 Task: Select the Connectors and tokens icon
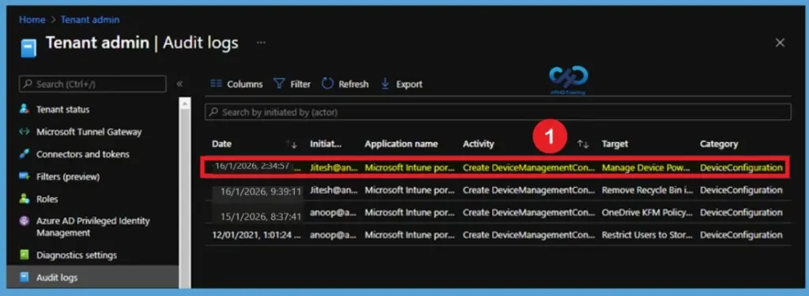(24, 154)
